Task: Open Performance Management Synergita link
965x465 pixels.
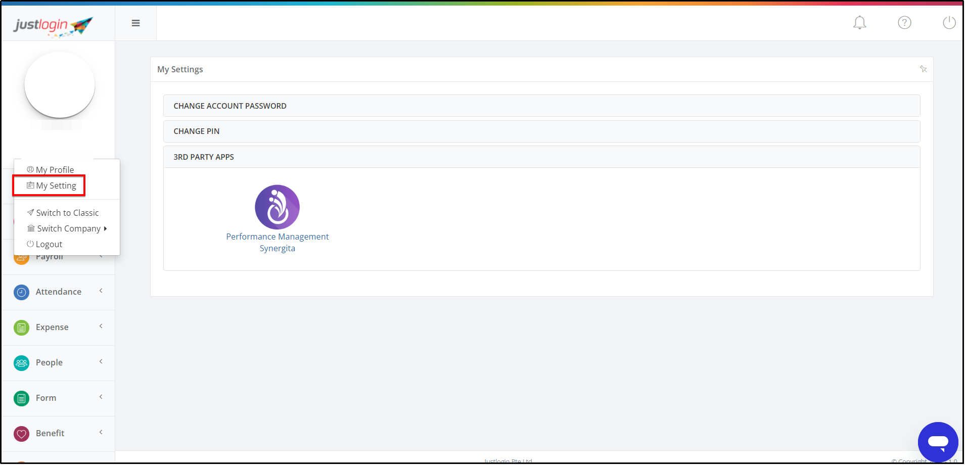Action: click(x=277, y=243)
